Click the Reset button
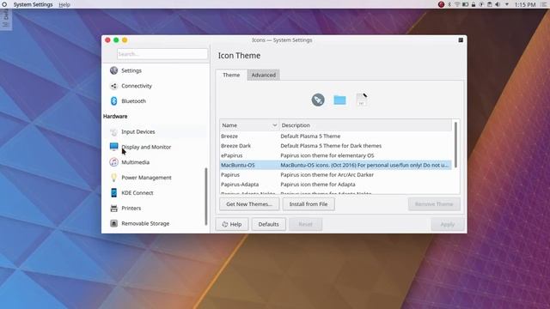This screenshot has height=309, width=550. [x=305, y=224]
